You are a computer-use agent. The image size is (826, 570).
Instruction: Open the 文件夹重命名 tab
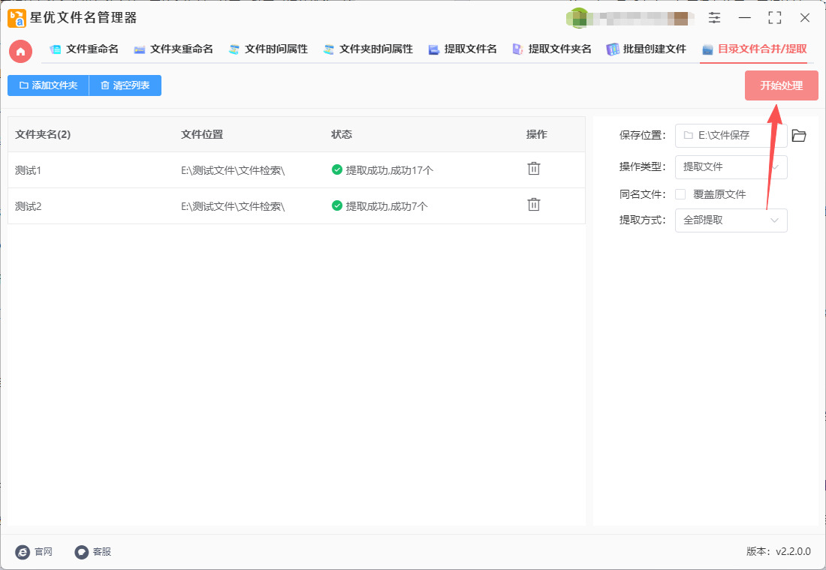[x=173, y=49]
